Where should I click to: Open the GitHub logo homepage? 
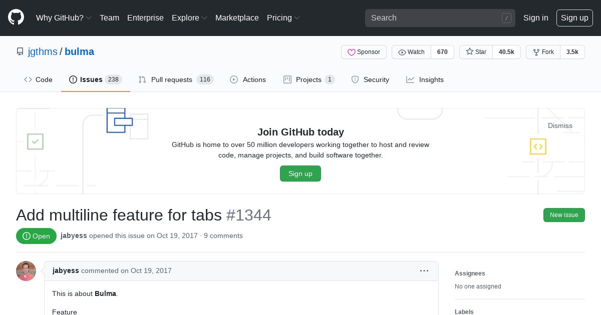click(16, 17)
